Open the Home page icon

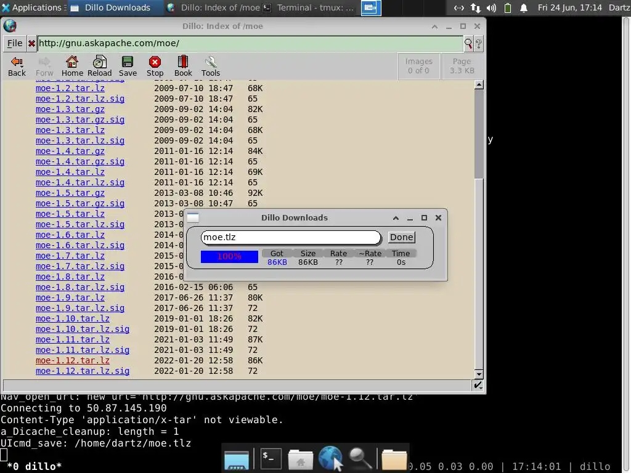coord(72,67)
